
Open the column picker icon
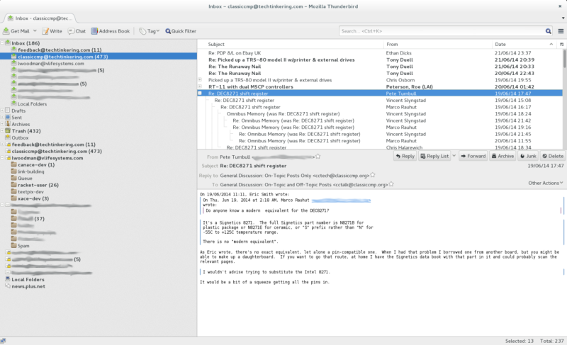pos(561,44)
